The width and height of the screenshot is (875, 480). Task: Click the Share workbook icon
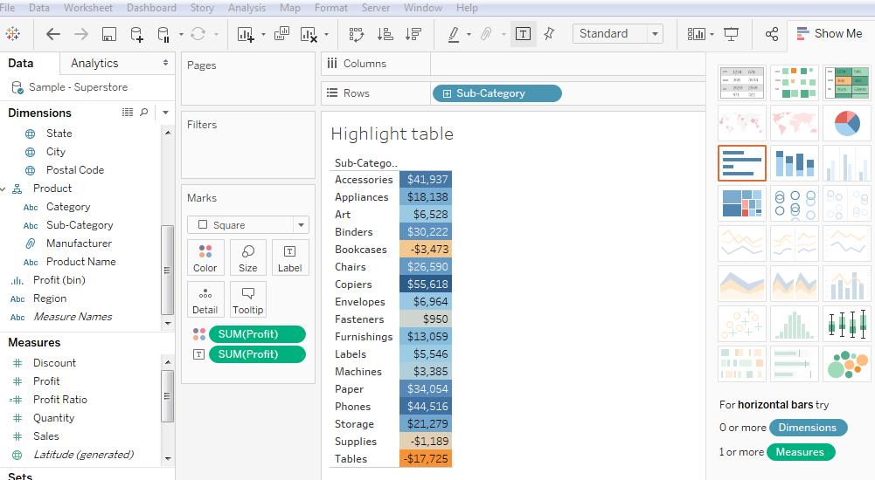[771, 34]
